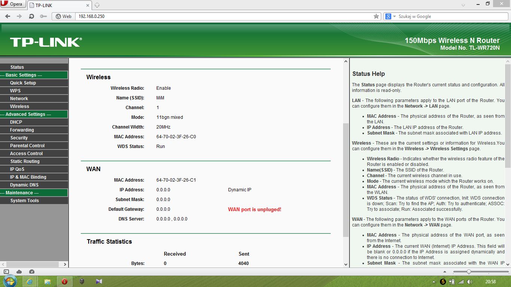Click the Status Help heading
The width and height of the screenshot is (511, 287).
click(368, 74)
